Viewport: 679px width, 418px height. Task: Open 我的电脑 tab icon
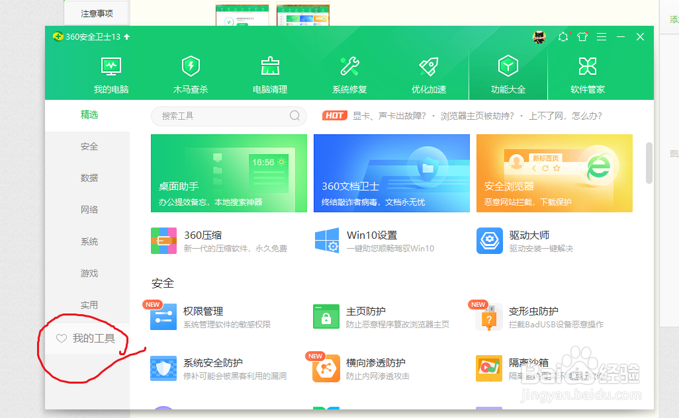click(x=111, y=66)
